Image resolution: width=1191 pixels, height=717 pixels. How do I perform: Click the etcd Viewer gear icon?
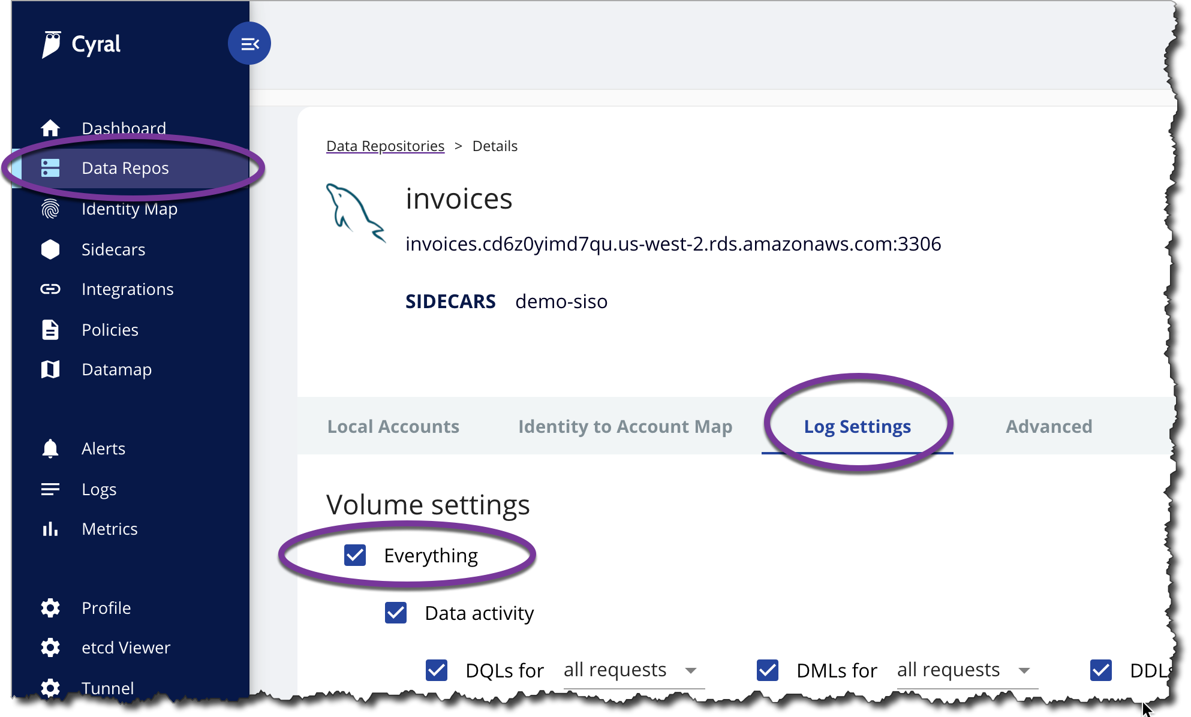pos(50,647)
